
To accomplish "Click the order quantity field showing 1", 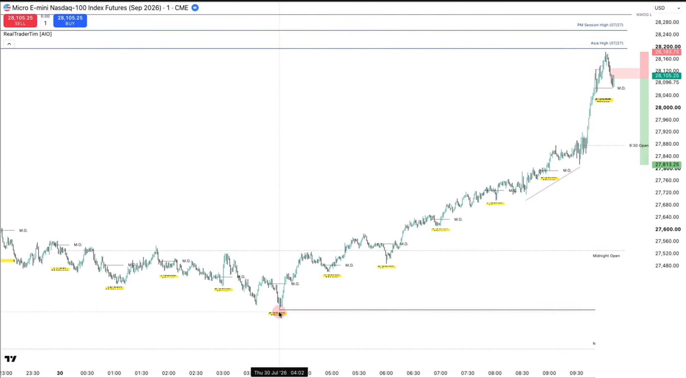I will point(45,23).
